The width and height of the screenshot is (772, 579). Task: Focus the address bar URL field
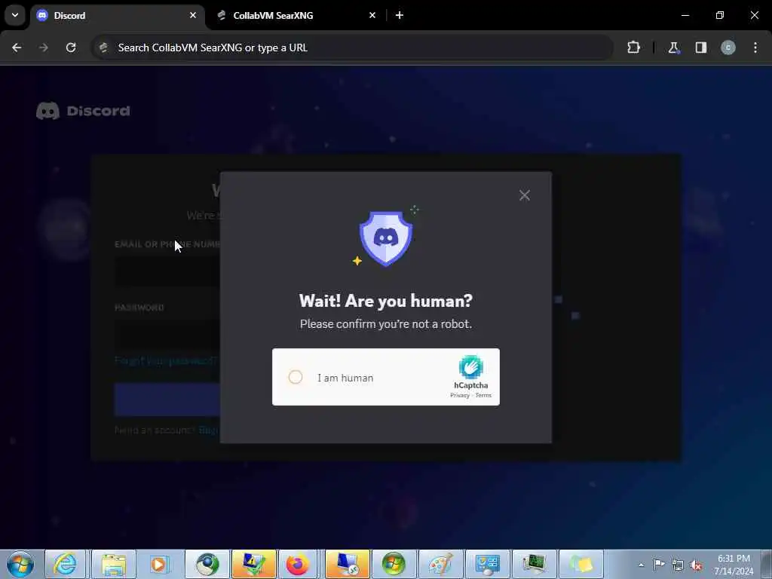352,47
